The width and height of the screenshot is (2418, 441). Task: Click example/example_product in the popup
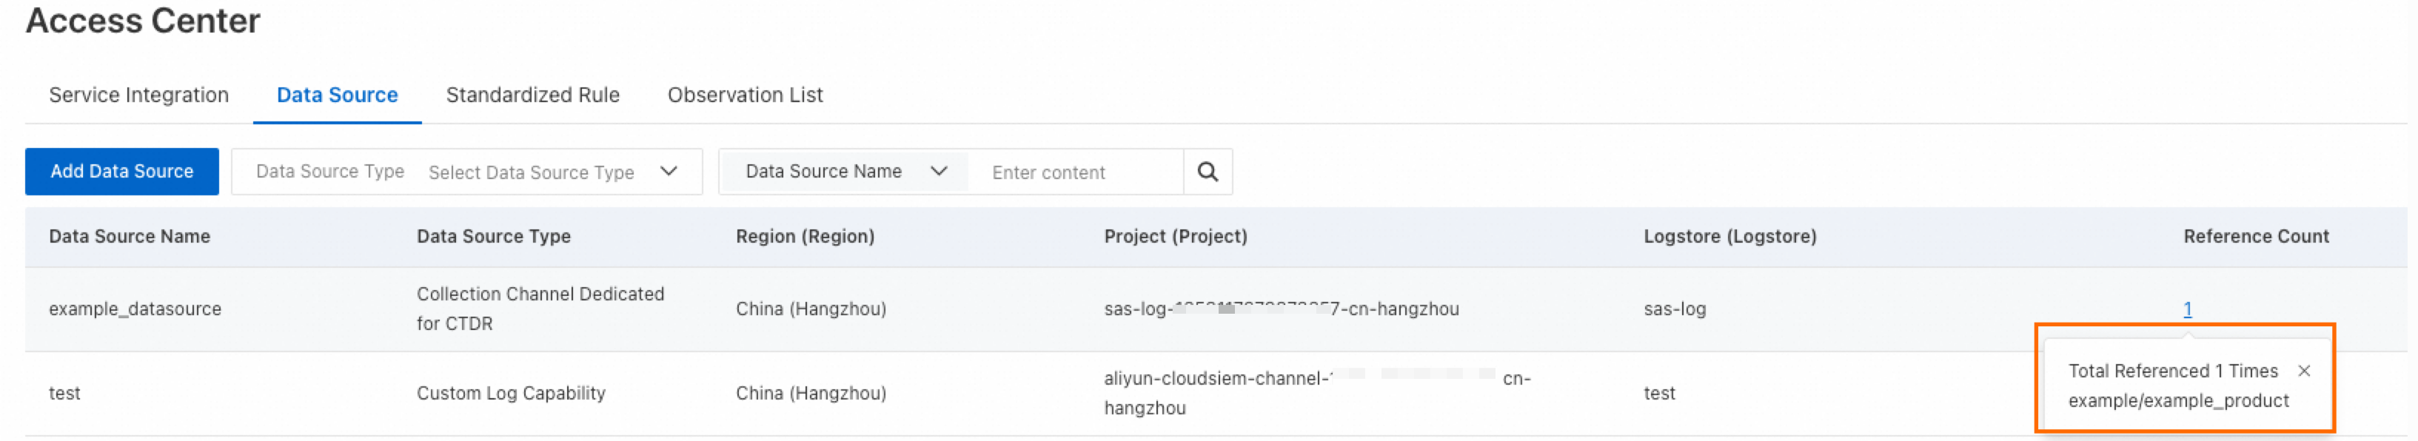click(x=2177, y=400)
